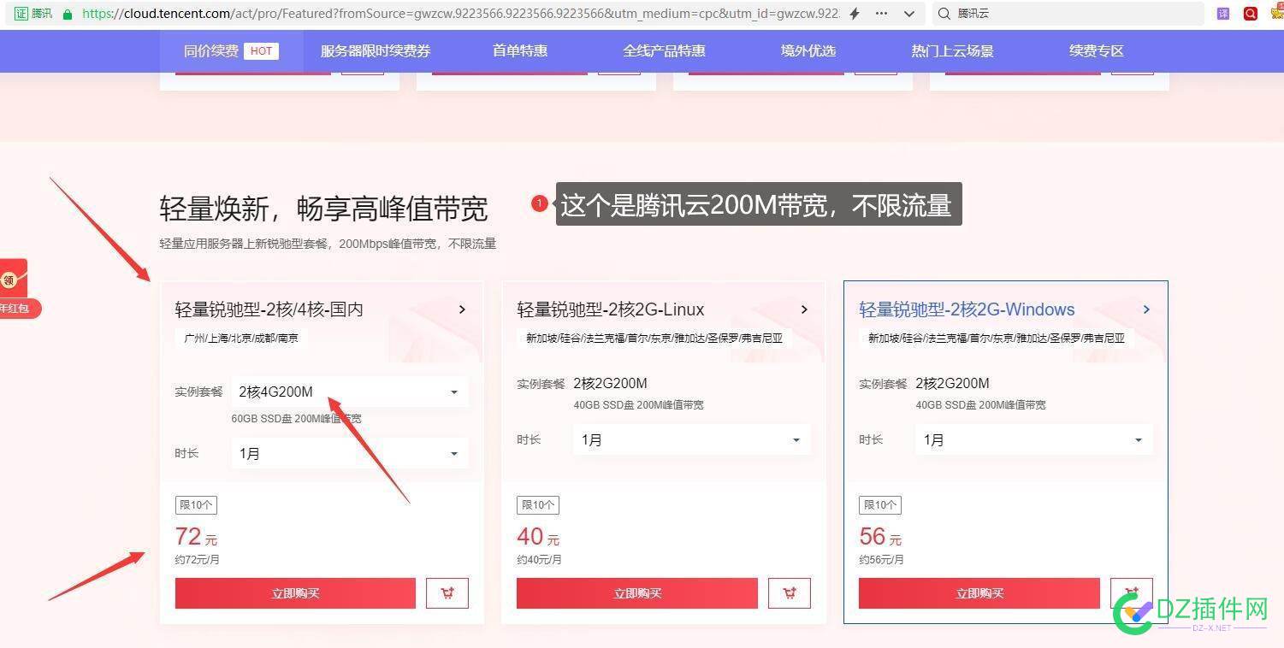
Task: Click 约40元/月 text
Action: point(539,560)
